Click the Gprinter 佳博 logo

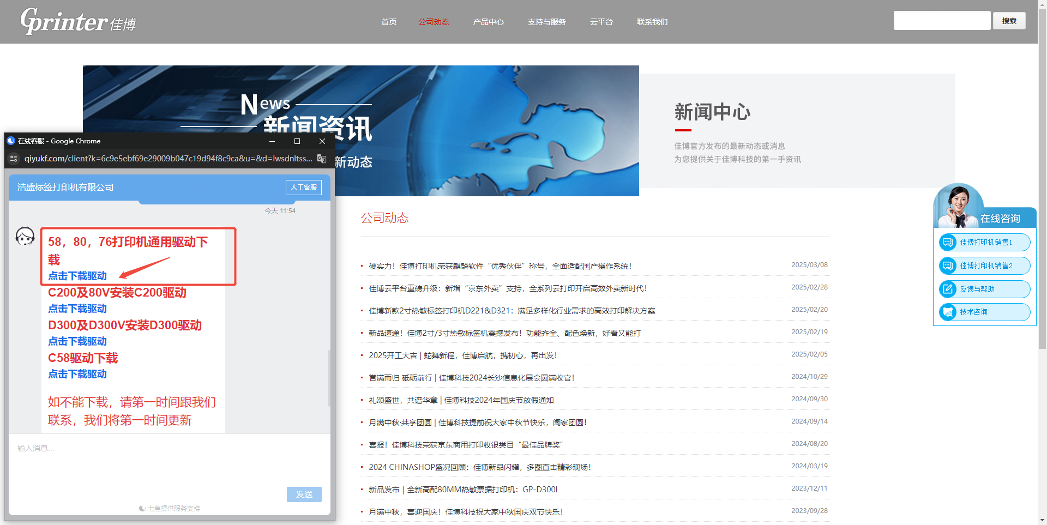tap(78, 22)
